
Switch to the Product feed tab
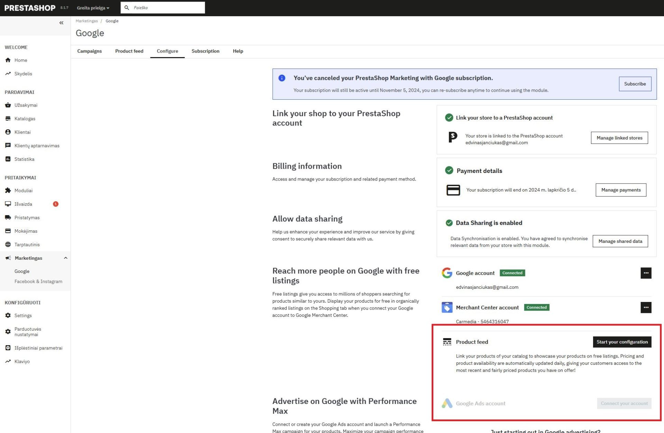tap(129, 51)
